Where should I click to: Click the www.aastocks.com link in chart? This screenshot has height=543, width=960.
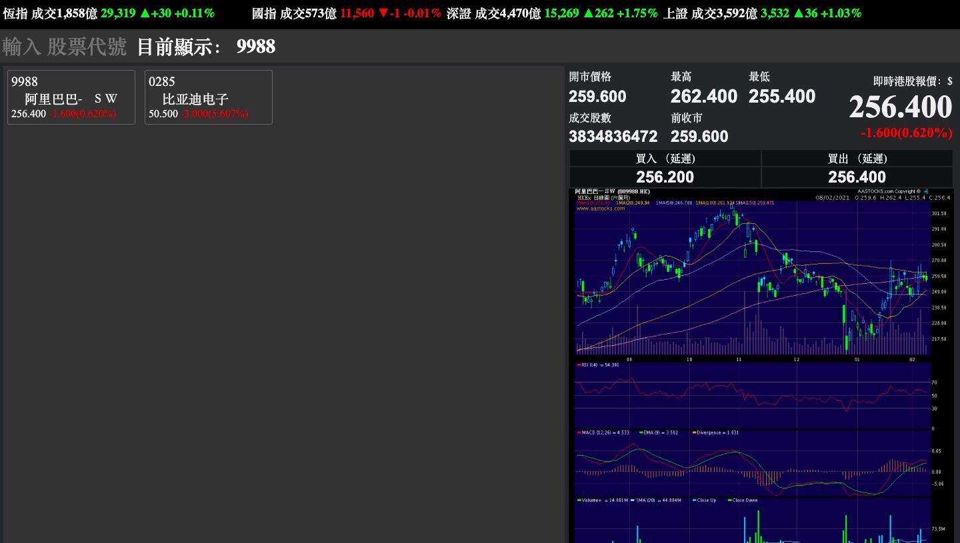click(x=601, y=209)
